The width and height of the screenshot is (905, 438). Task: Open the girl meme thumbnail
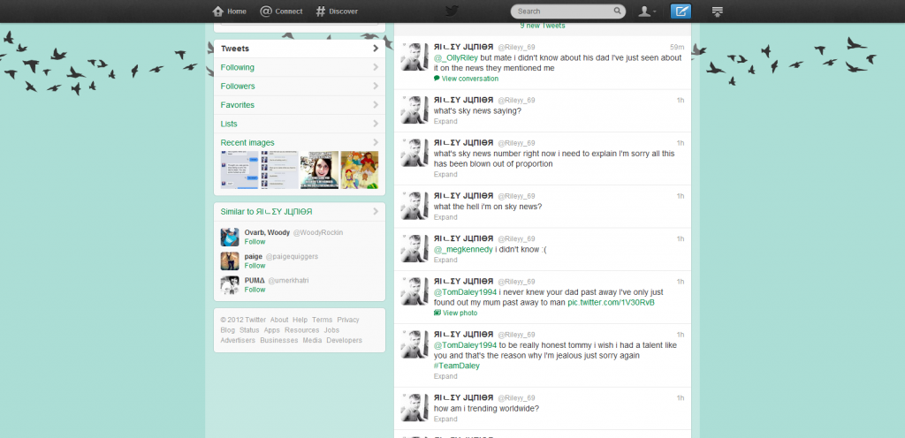(319, 170)
